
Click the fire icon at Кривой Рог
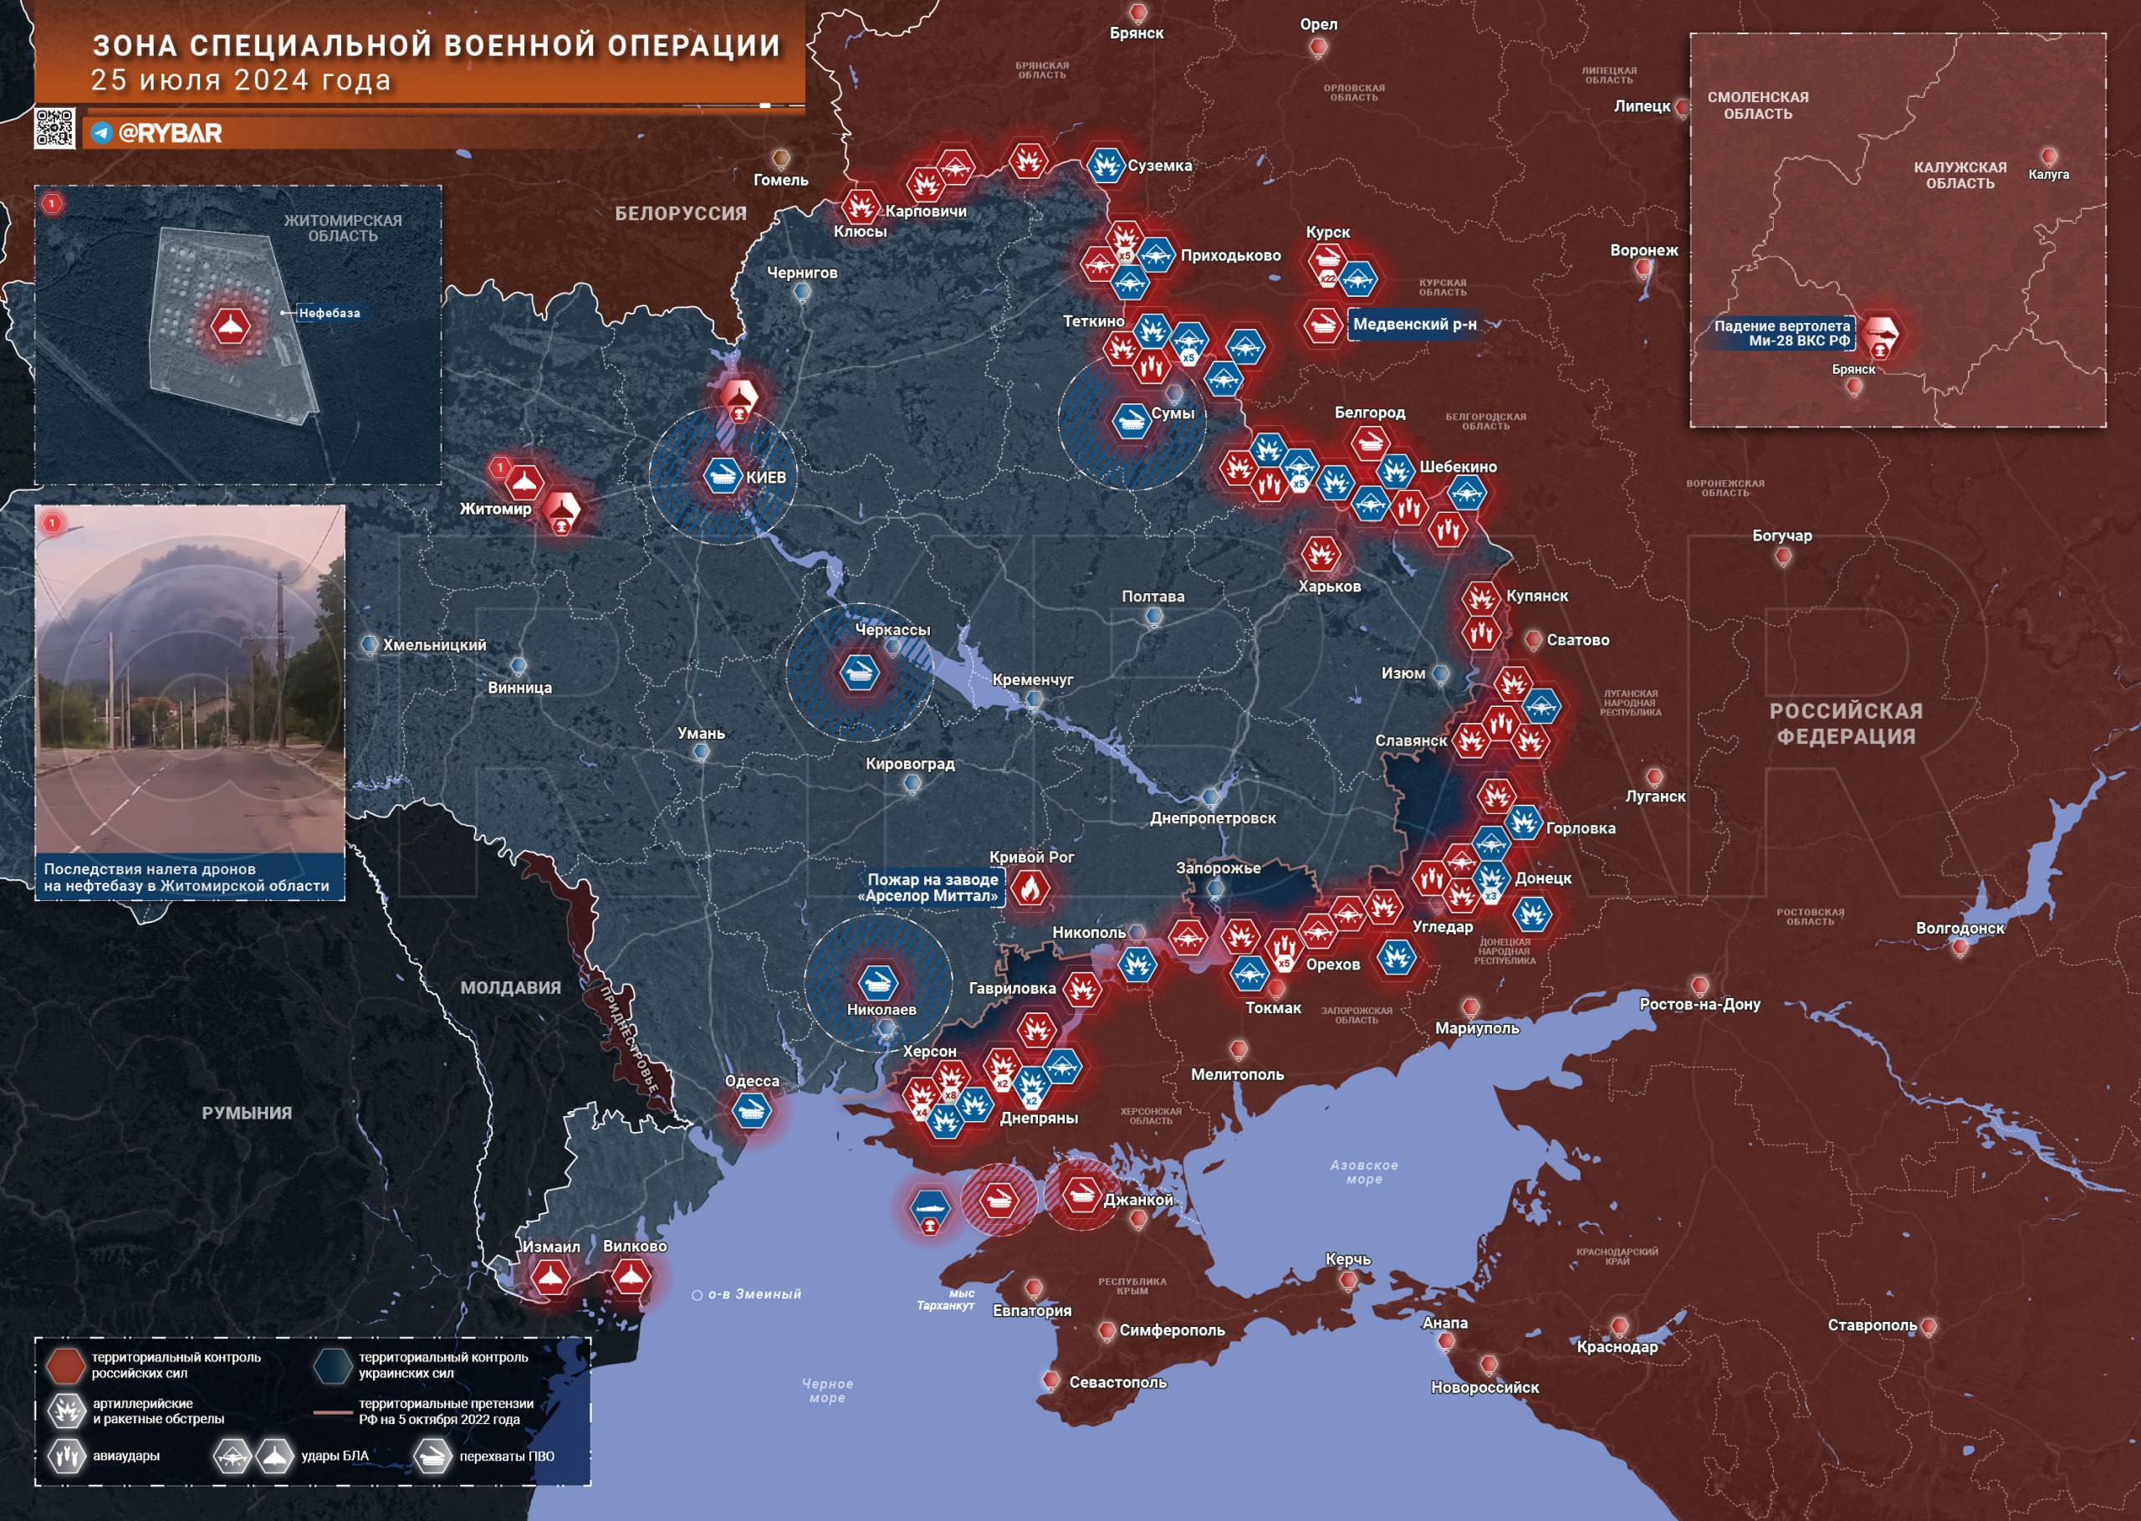click(x=1029, y=887)
